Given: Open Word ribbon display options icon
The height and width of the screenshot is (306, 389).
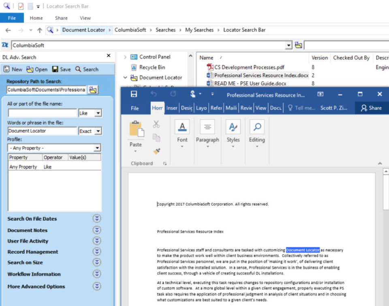Looking at the screenshot, I should pos(320,94).
